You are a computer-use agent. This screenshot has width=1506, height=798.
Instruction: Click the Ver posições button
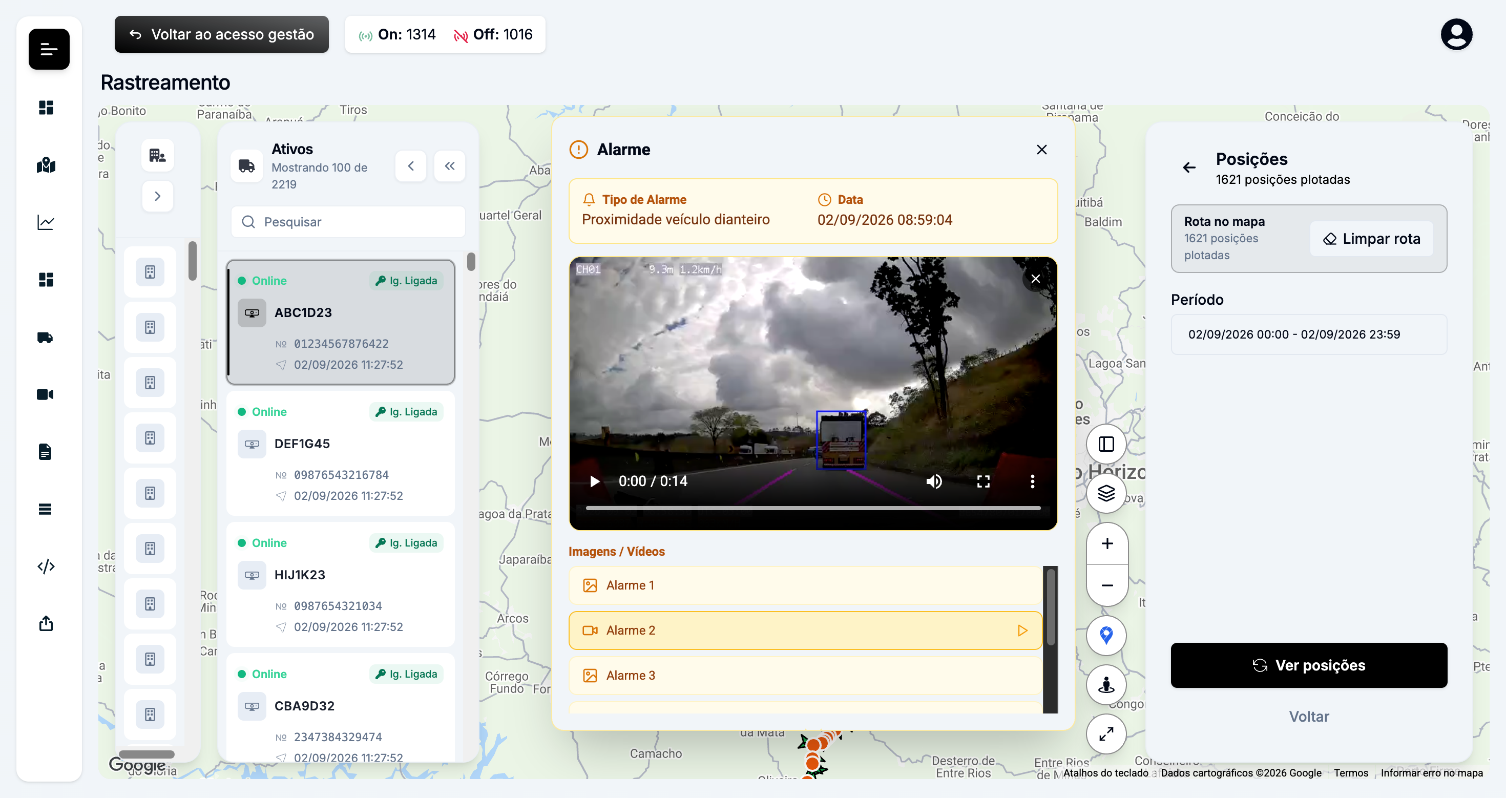[1308, 665]
